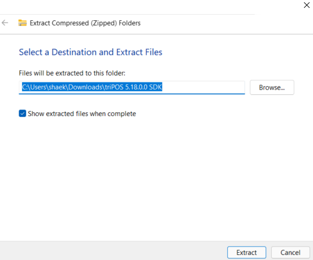313x260 pixels.
Task: Close the extract dialog with the X
Action: 307,5
